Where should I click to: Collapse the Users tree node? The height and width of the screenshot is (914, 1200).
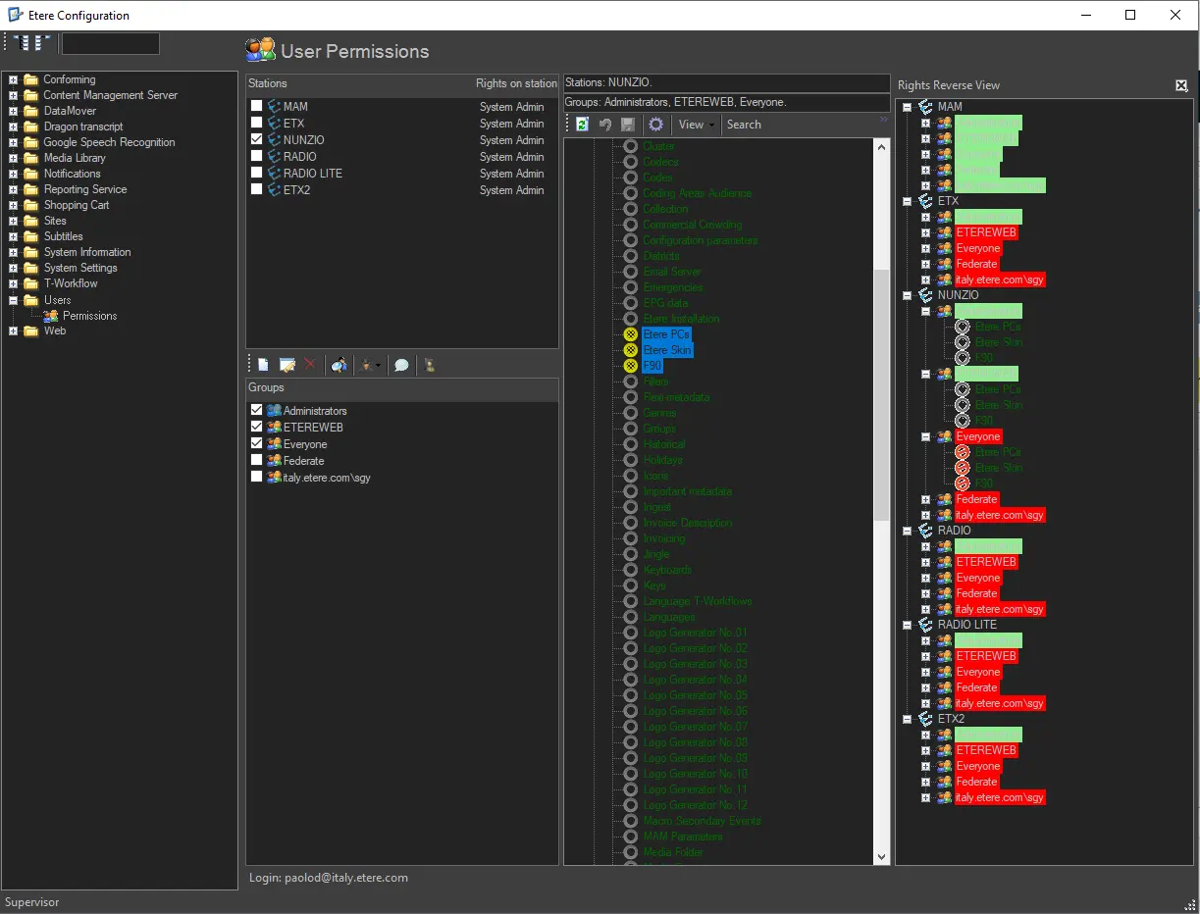coord(14,300)
